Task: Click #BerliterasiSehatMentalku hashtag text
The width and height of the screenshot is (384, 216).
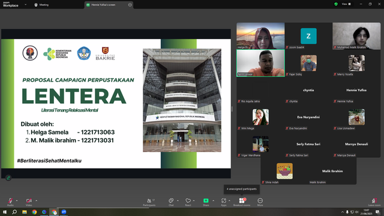Action: (x=49, y=161)
